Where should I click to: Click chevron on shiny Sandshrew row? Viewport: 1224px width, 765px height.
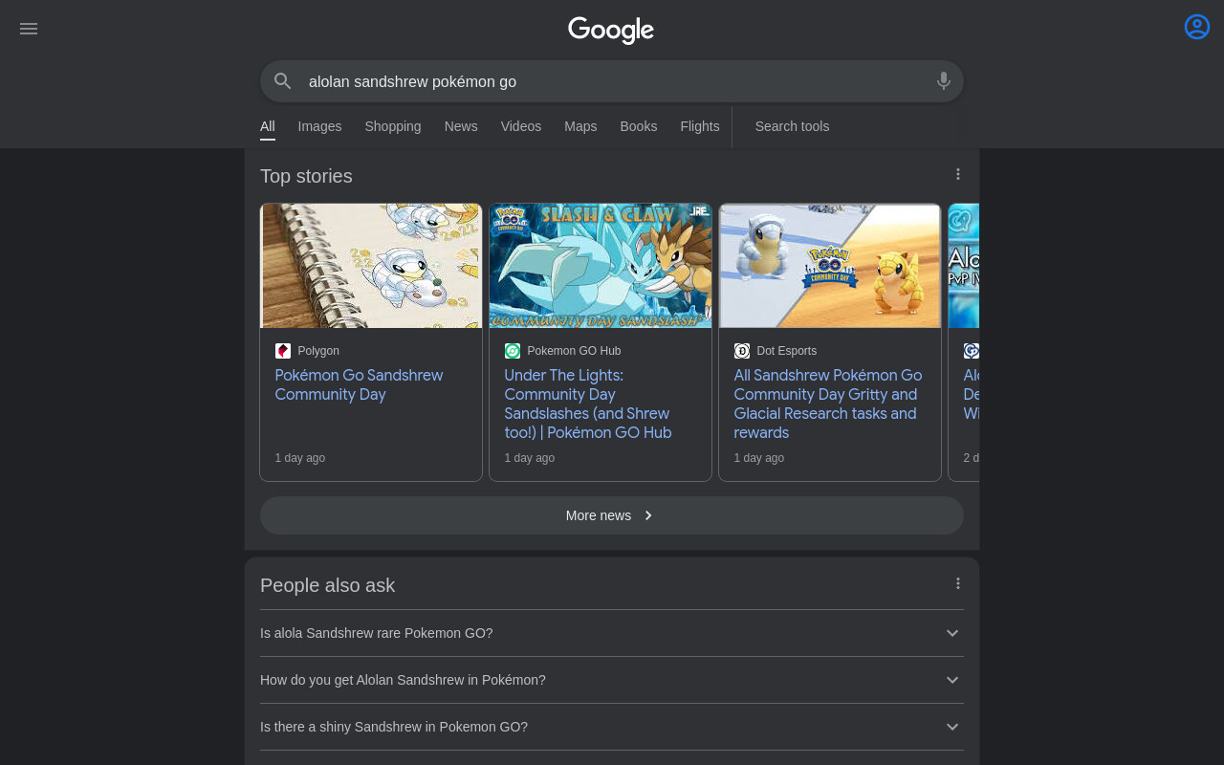click(952, 727)
